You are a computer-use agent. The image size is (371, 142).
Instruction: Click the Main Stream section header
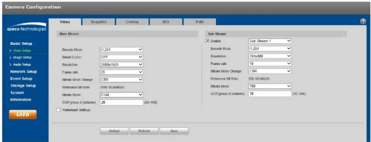(127, 34)
